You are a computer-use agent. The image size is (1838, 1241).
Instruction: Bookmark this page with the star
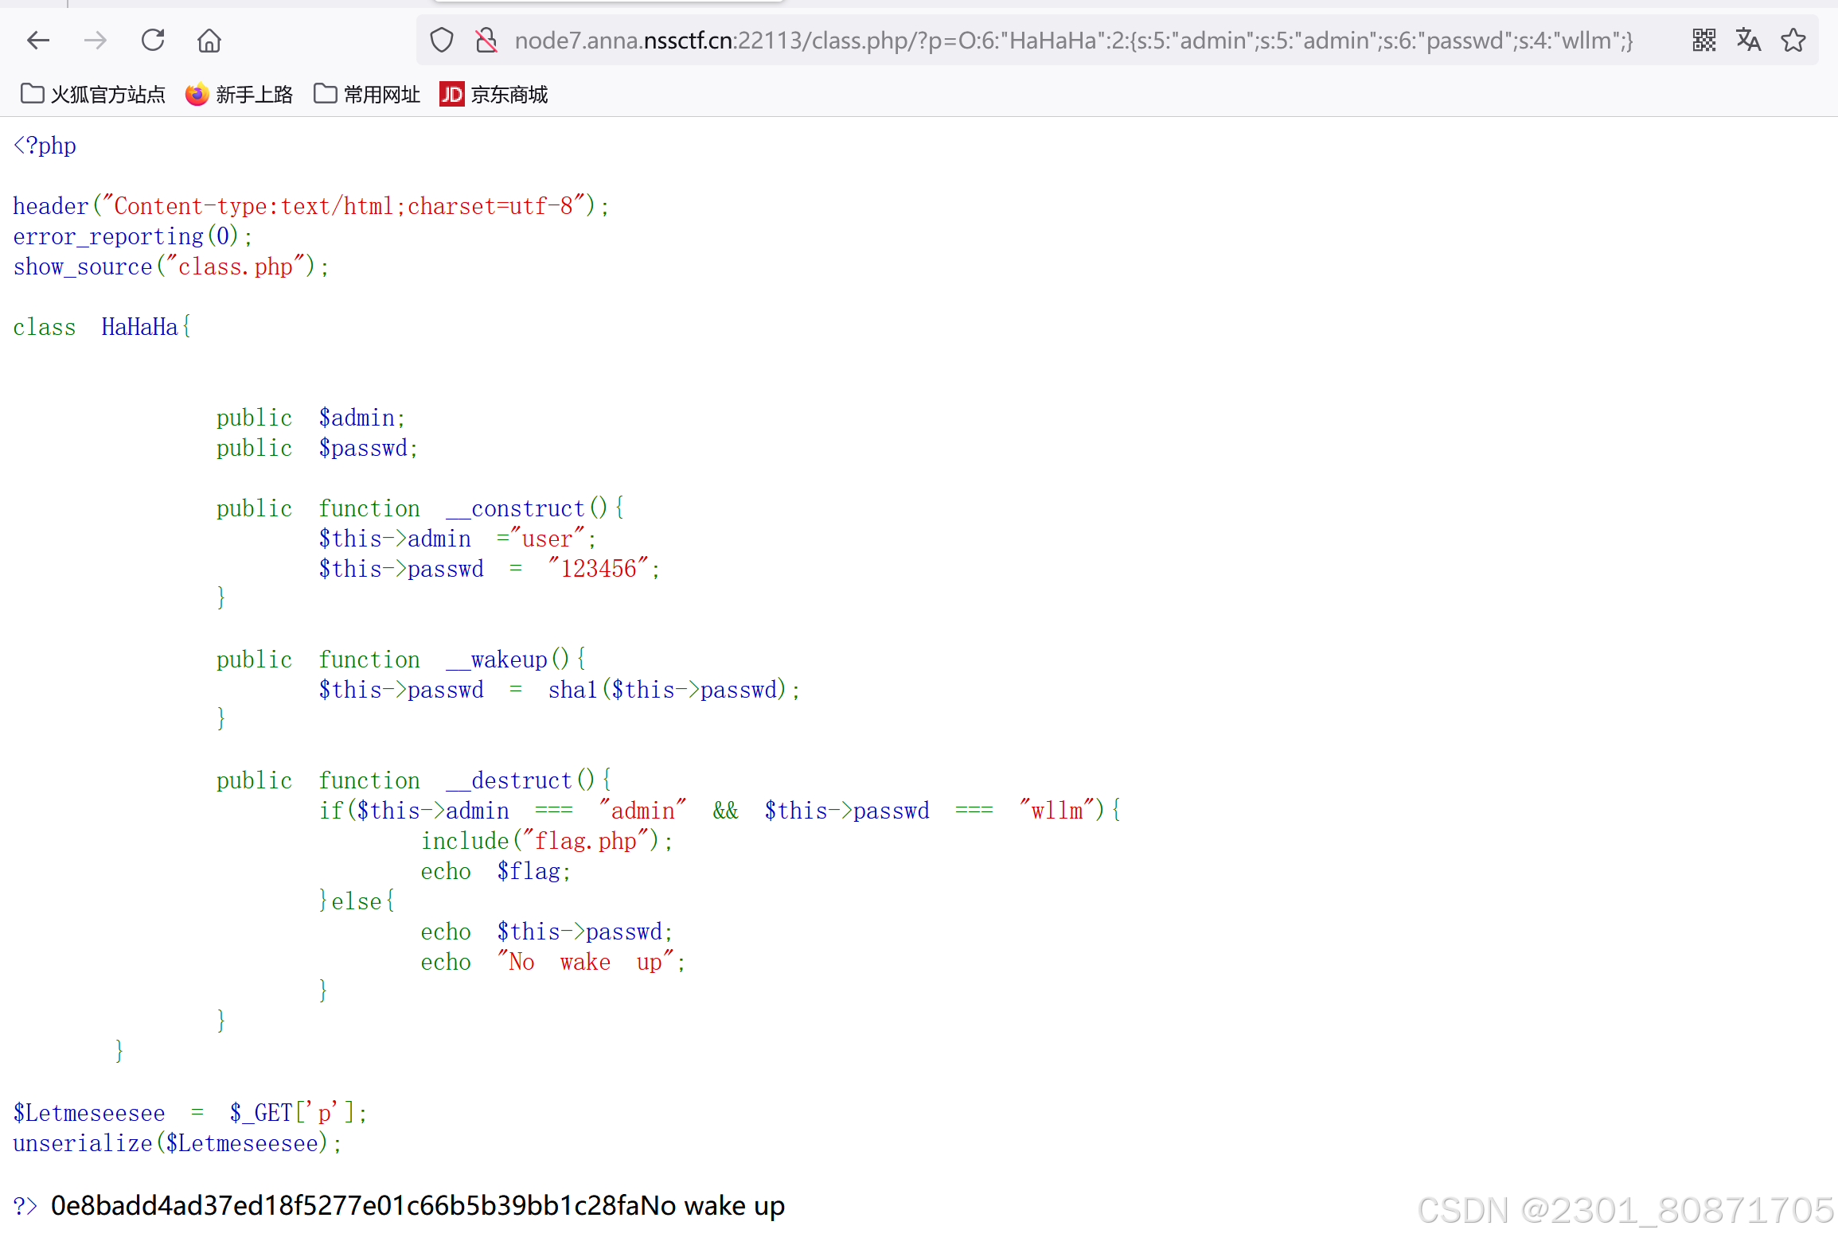click(1793, 40)
